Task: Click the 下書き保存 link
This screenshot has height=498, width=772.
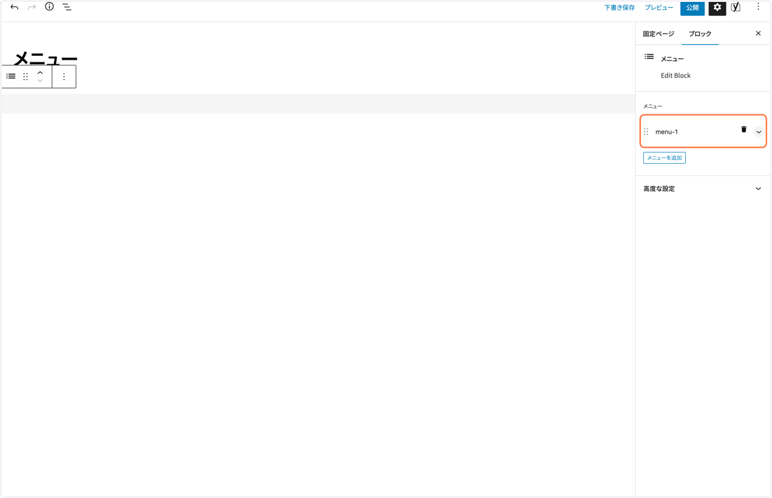Action: [x=620, y=8]
